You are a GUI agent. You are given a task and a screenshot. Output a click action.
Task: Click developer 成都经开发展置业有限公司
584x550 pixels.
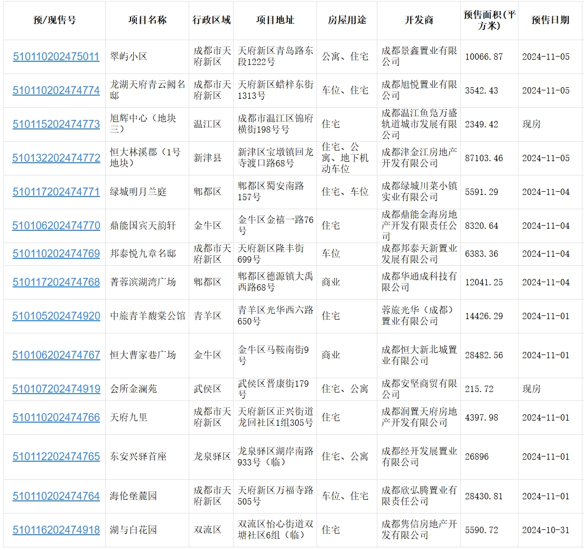point(419,456)
